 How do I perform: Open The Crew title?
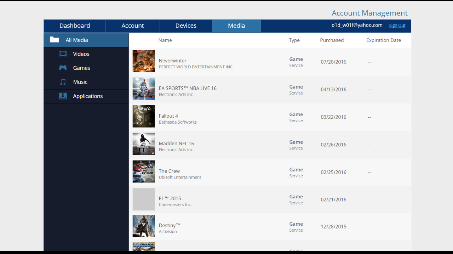click(169, 171)
